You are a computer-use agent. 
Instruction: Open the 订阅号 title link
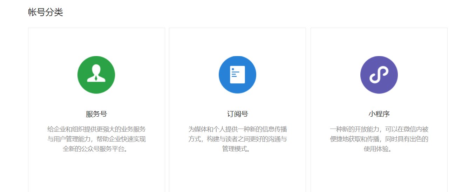tap(237, 114)
